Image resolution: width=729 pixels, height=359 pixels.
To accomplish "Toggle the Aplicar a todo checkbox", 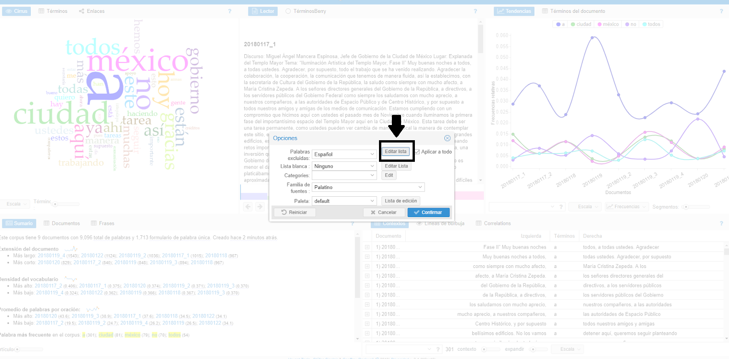I will [417, 152].
